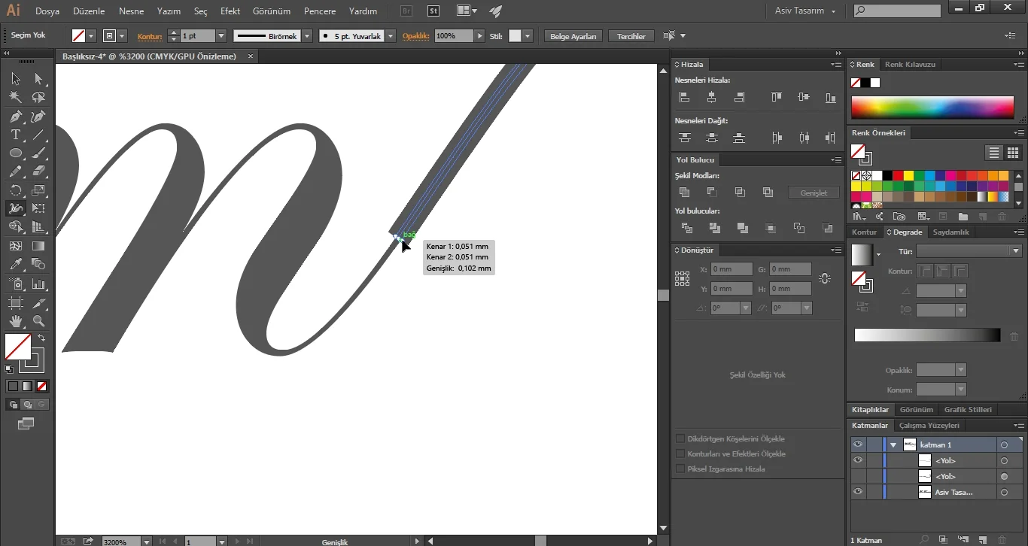Select the Hand tool
This screenshot has height=546, width=1028.
pos(16,321)
